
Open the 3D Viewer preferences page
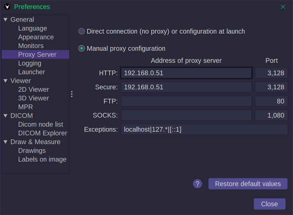[x=34, y=98]
